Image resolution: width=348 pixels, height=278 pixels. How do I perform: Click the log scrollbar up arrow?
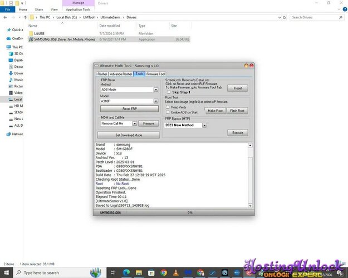(250, 145)
